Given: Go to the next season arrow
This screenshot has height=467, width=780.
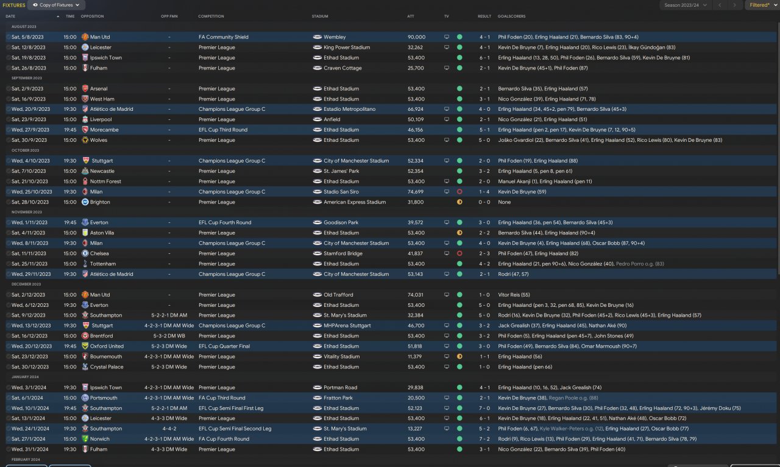Looking at the screenshot, I should coord(736,5).
